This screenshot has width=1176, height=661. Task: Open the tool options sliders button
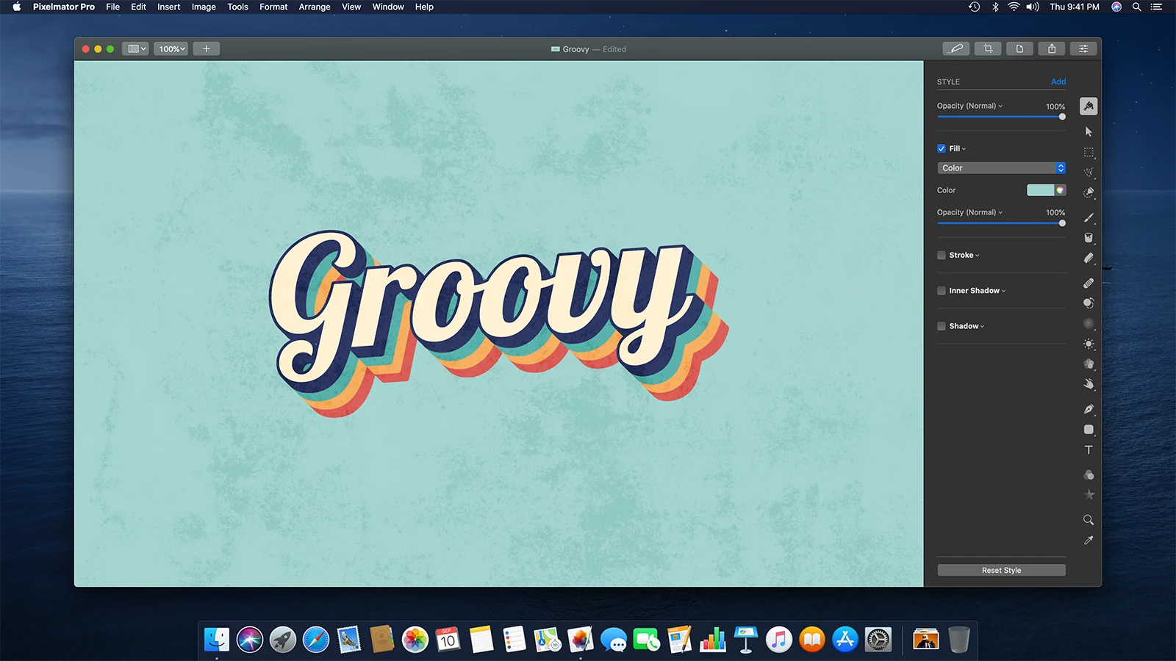coord(1083,48)
